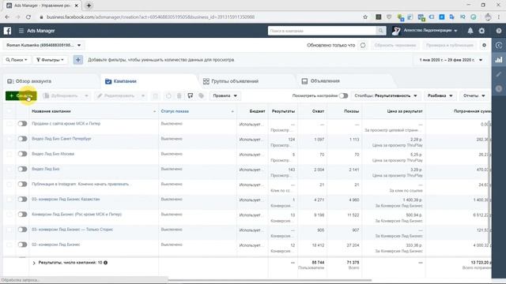Click the campaign search magnifier button
Image resolution: width=506 pixels, height=284 pixels.
point(381,31)
